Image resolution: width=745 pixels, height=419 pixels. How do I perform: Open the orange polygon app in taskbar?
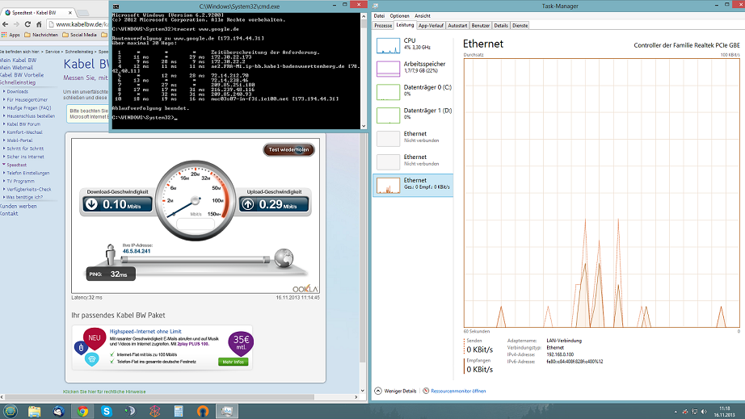(x=155, y=411)
